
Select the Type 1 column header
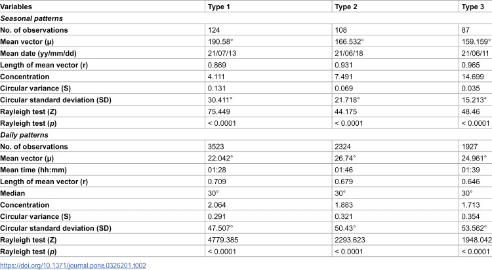pyautogui.click(x=218, y=7)
